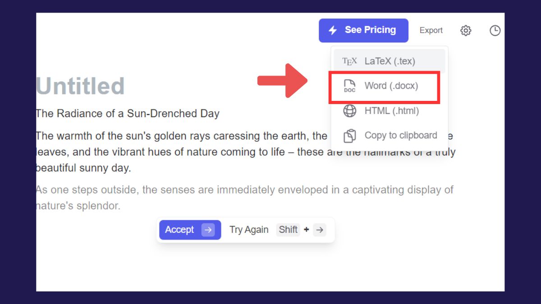
Task: Open settings via the gear icon
Action: tap(466, 31)
